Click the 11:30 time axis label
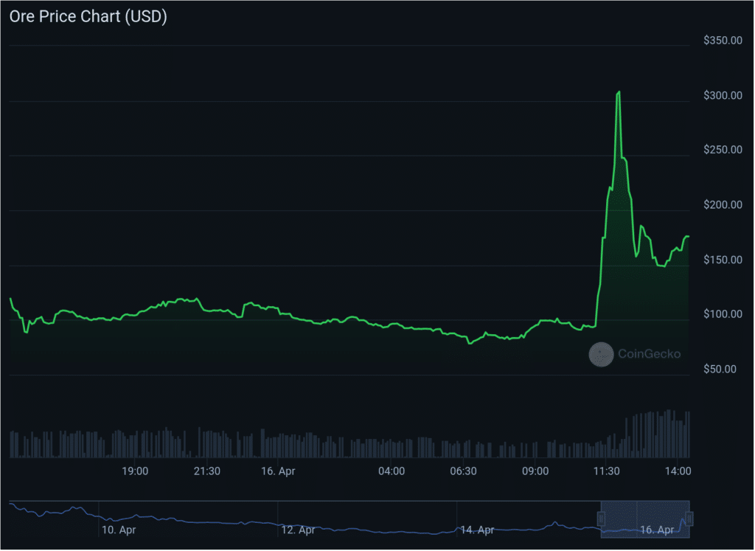This screenshot has width=755, height=551. (605, 471)
